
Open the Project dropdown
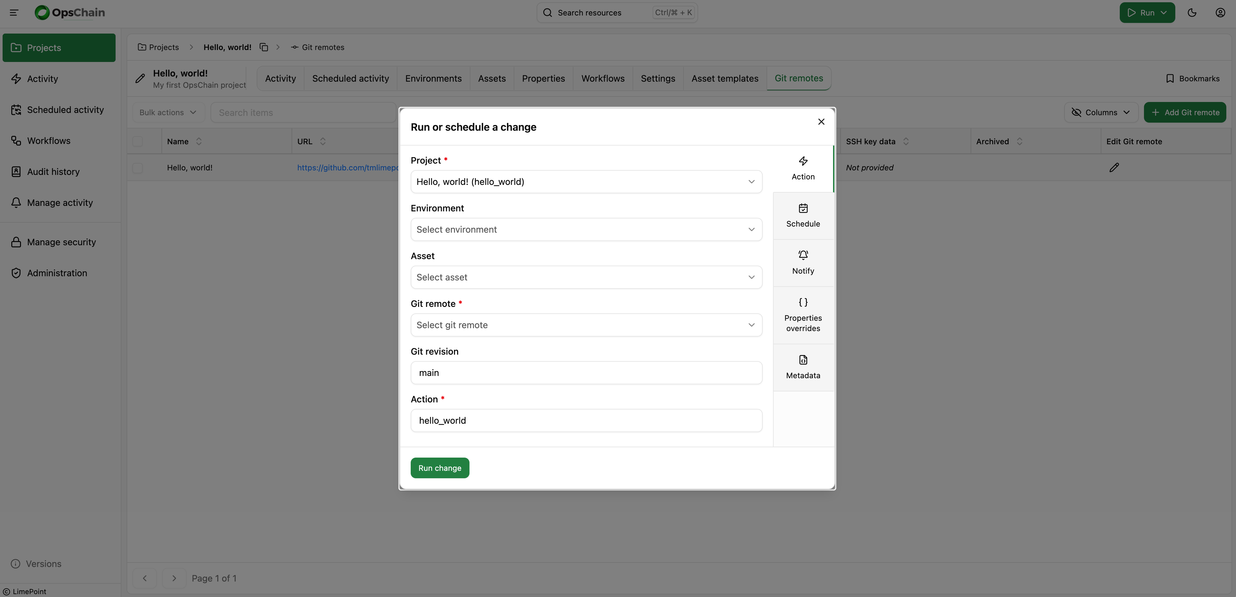click(586, 182)
